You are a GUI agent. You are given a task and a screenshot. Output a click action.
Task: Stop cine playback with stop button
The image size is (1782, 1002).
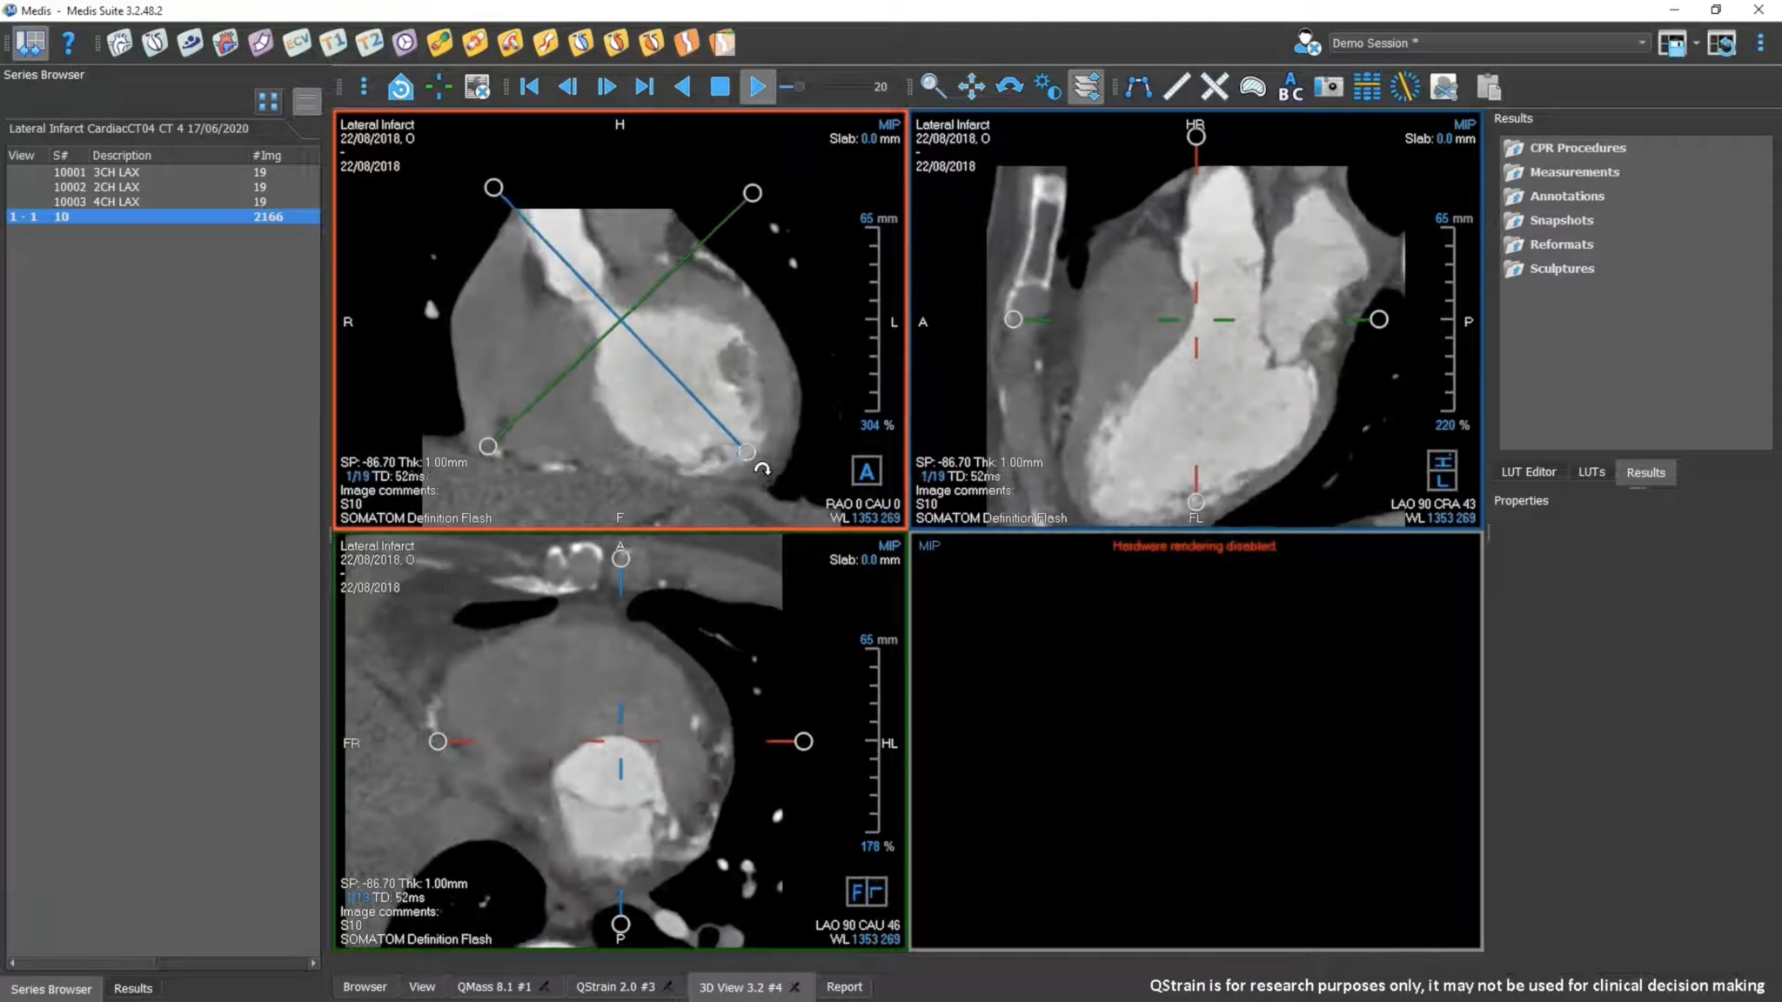pyautogui.click(x=720, y=86)
